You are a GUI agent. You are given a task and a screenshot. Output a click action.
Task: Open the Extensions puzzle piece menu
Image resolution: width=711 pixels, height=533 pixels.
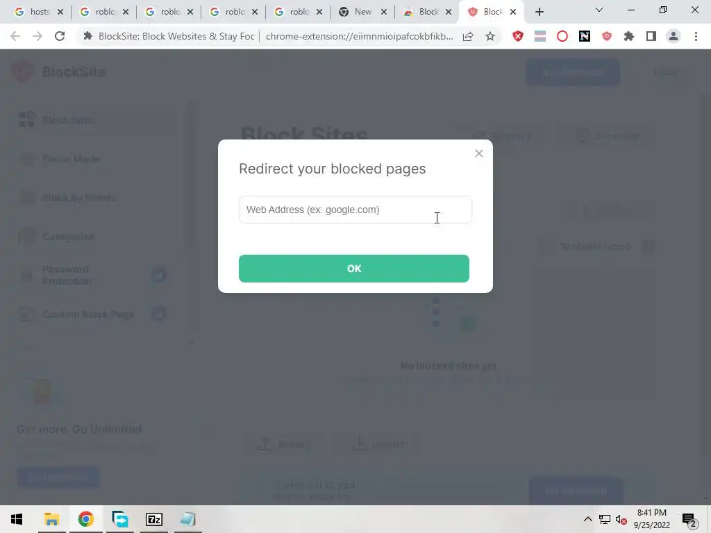point(629,36)
